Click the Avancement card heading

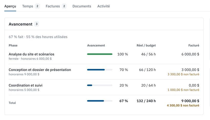[20, 24]
